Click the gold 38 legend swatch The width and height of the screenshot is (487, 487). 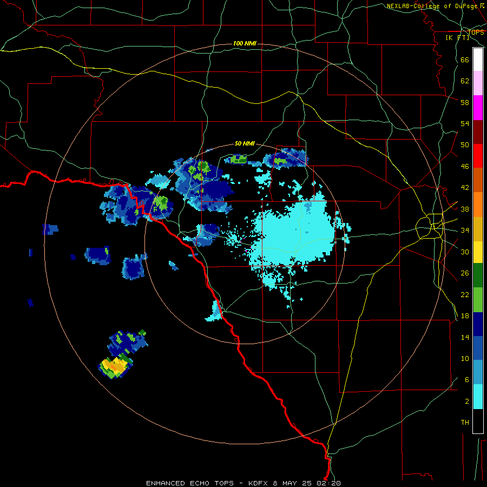coord(478,228)
